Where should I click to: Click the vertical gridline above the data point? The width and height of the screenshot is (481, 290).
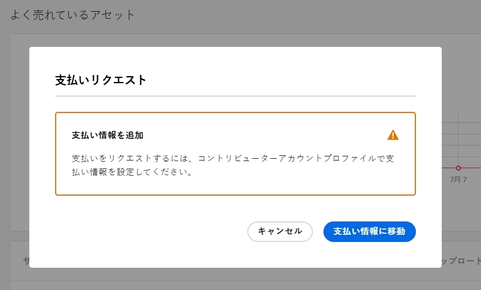pyautogui.click(x=458, y=138)
